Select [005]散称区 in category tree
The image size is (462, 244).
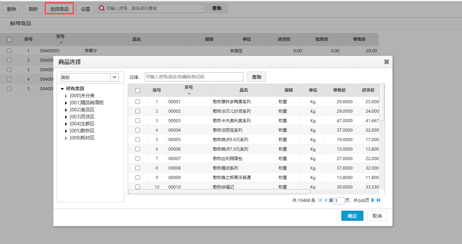pos(82,131)
